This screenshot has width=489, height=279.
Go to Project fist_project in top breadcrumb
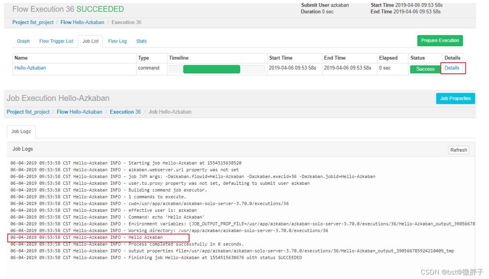(33, 22)
